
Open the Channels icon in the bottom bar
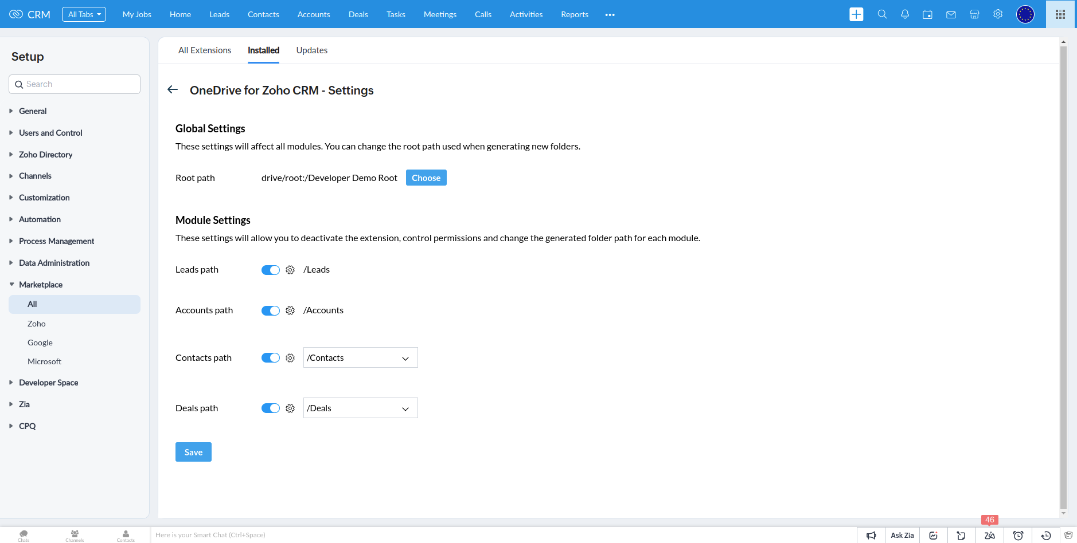(x=75, y=536)
